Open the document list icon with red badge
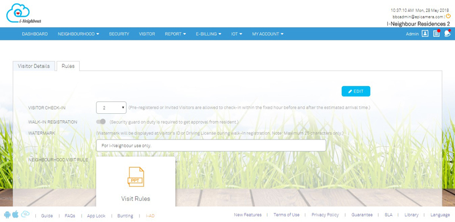455x222 pixels. [x=436, y=34]
